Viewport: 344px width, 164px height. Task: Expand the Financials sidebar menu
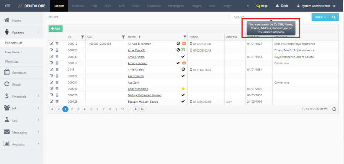point(21,96)
